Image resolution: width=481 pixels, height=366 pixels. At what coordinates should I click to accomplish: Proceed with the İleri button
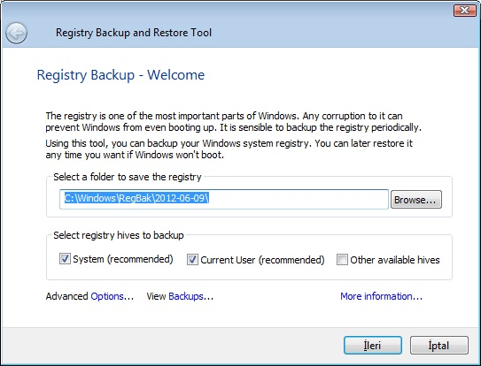373,345
